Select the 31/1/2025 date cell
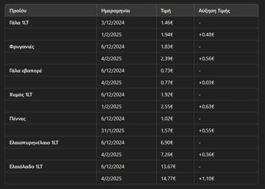This screenshot has height=189, width=265. (x=113, y=130)
